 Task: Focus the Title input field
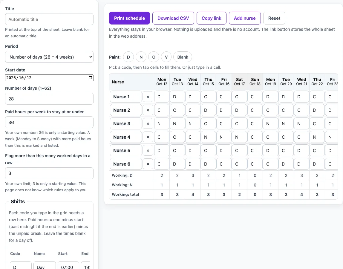[49, 19]
